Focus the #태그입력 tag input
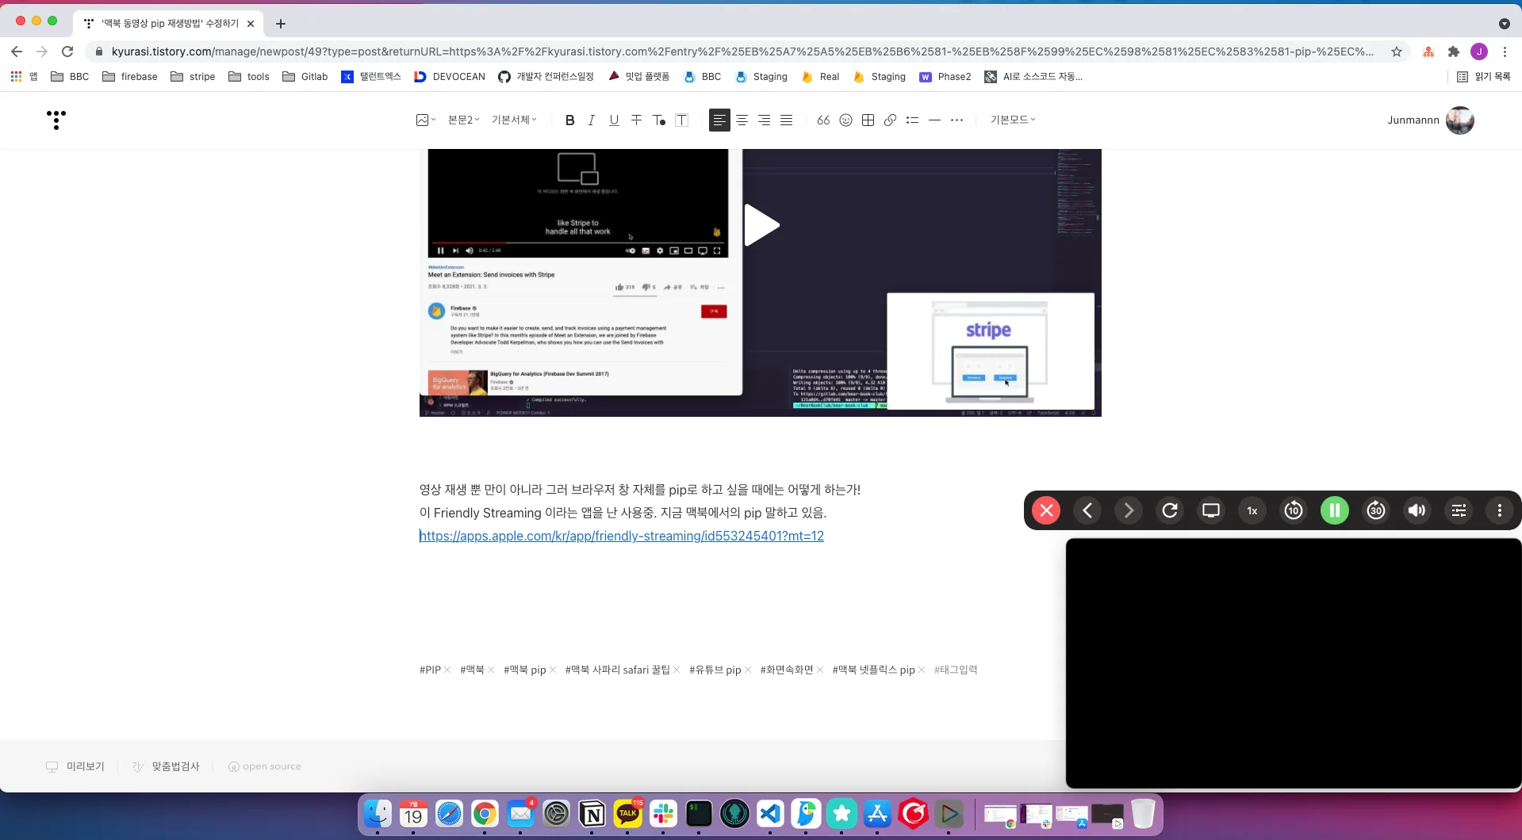The image size is (1522, 840). point(956,670)
